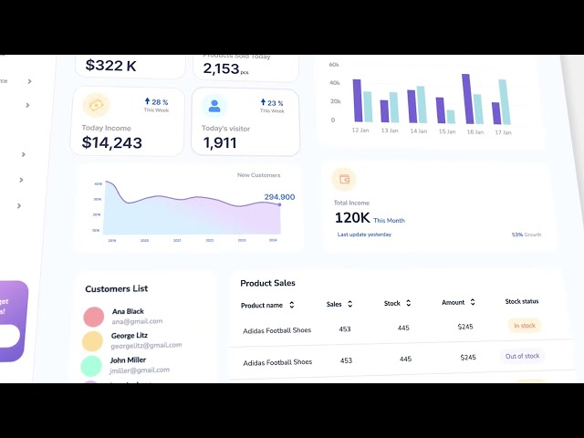The width and height of the screenshot is (584, 438).
Task: Click the 12 Jan bar chart label
Action: 360,130
